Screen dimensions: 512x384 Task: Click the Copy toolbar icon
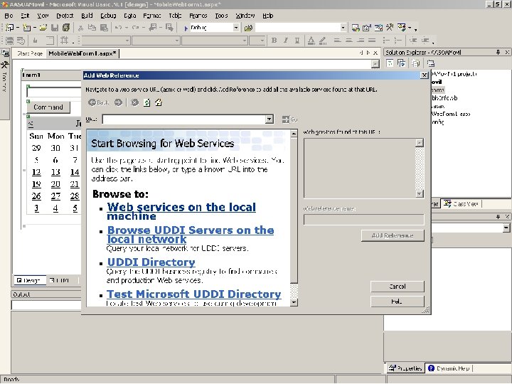pyautogui.click(x=92, y=28)
